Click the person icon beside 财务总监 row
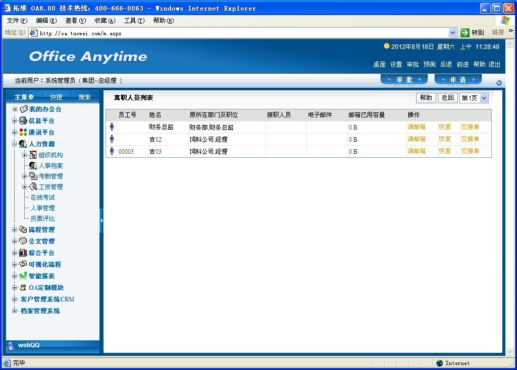This screenshot has height=370, width=517. 112,127
